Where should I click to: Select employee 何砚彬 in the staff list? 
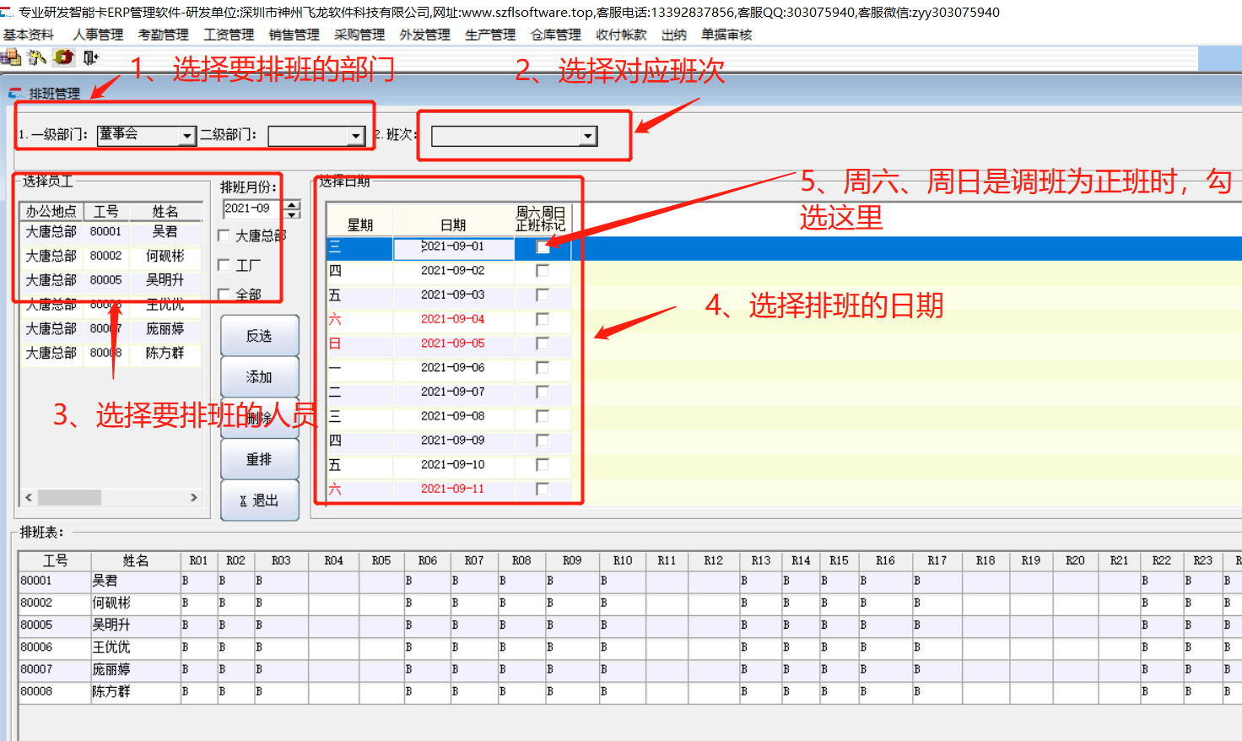coord(165,256)
